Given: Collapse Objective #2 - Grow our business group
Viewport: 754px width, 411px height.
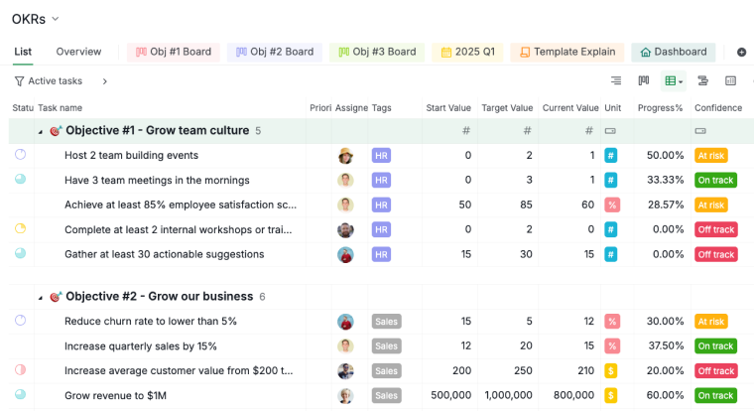Looking at the screenshot, I should [x=41, y=298].
